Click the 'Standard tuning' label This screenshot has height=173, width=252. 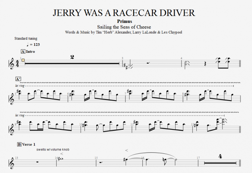tap(26, 38)
